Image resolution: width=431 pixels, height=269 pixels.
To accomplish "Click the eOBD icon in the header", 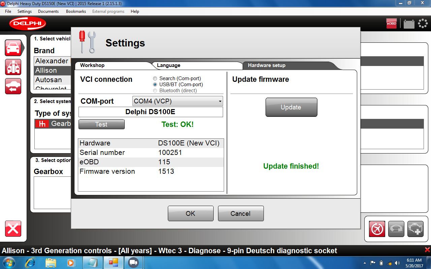I will tap(391, 24).
